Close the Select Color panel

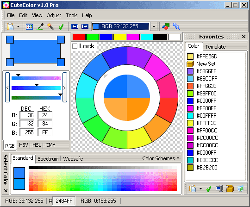[6, 191]
